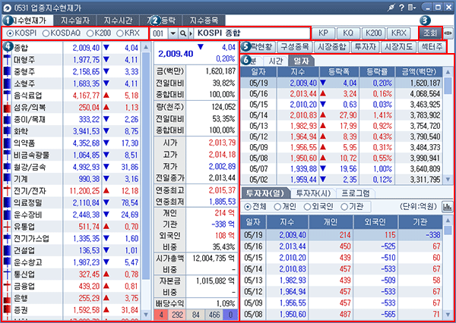Click the 섹터주 button
This screenshot has height=323, width=456.
432,47
